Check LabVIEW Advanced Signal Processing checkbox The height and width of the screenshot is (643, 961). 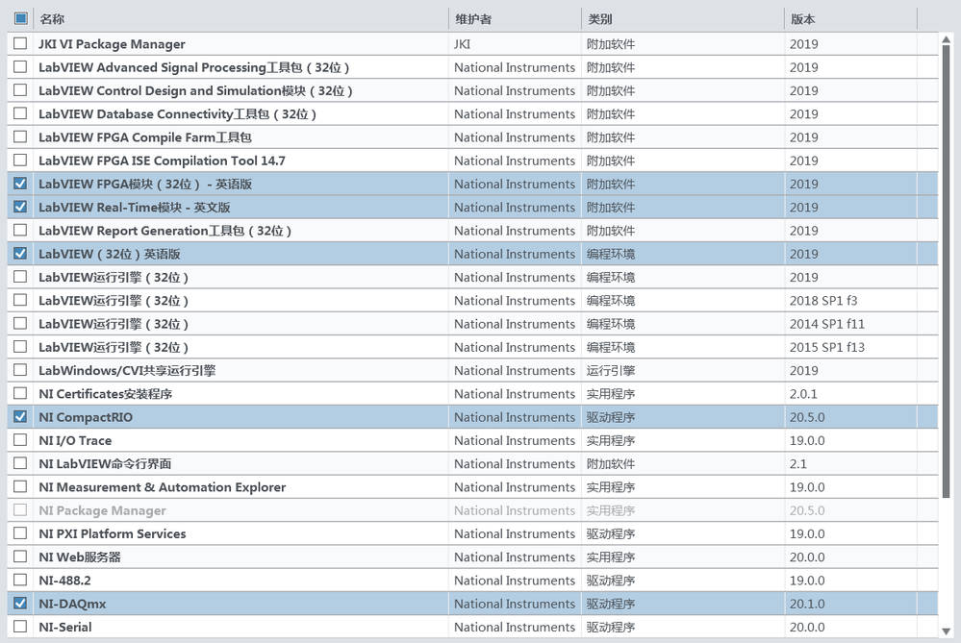[x=20, y=66]
